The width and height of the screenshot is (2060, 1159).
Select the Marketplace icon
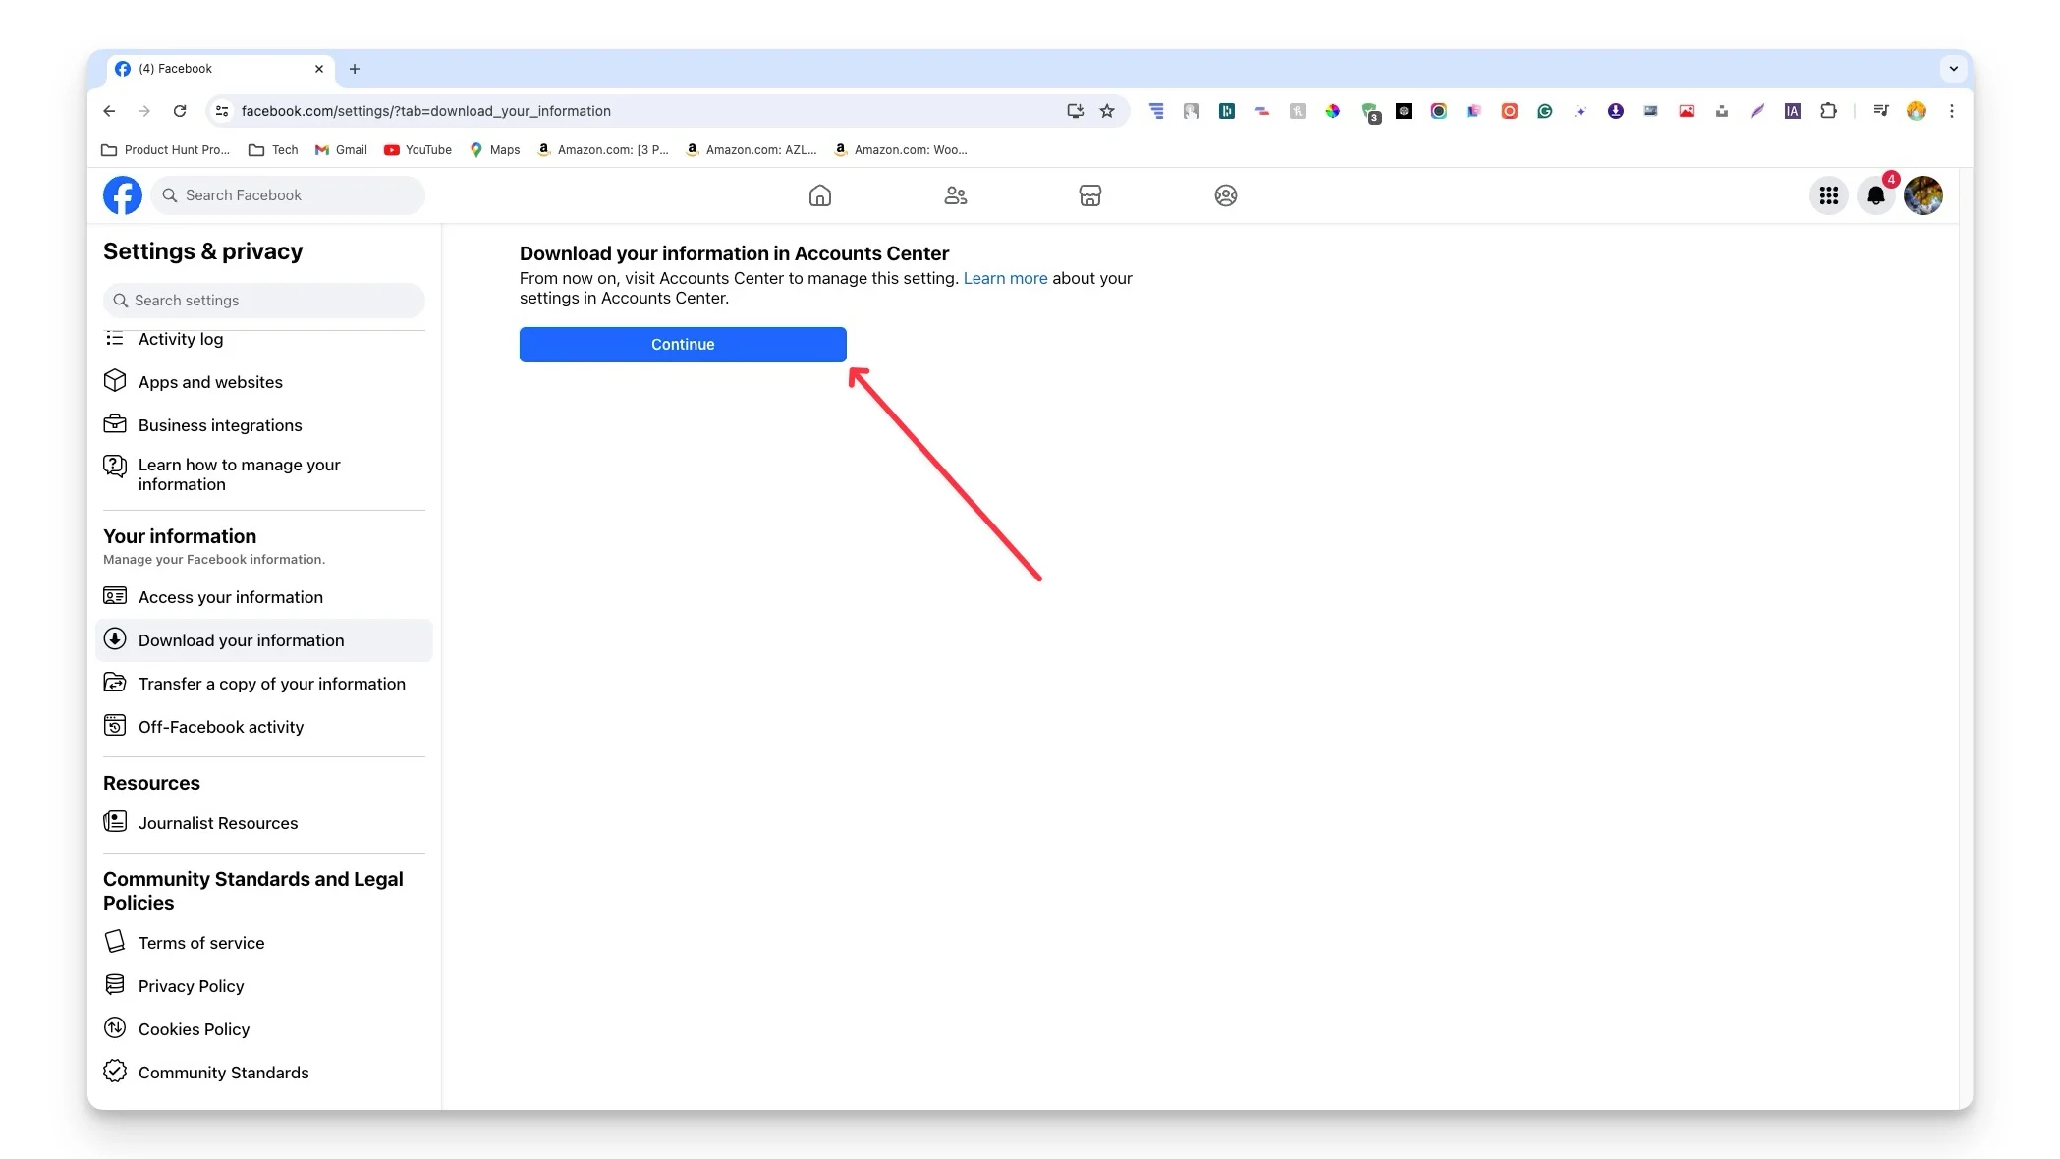click(x=1089, y=195)
